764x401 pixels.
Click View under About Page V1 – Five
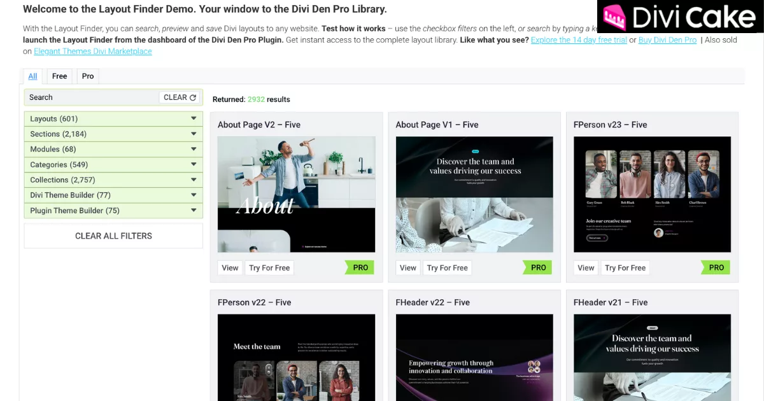pyautogui.click(x=408, y=268)
